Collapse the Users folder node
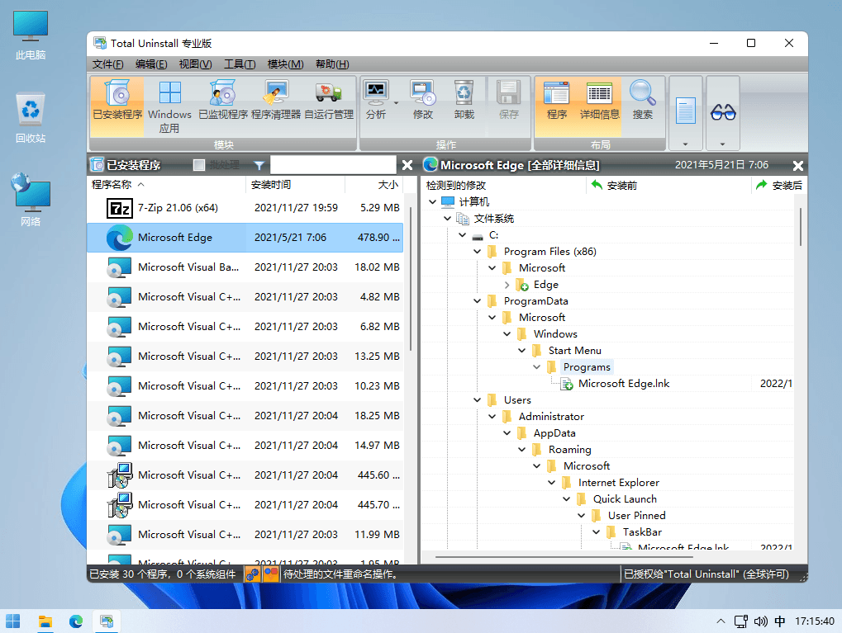The image size is (842, 633). [477, 399]
